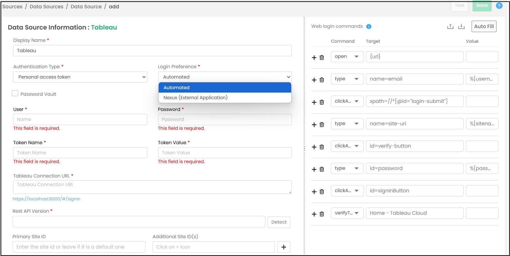This screenshot has width=510, height=256.
Task: Add a row after the name=email command
Action: click(314, 80)
